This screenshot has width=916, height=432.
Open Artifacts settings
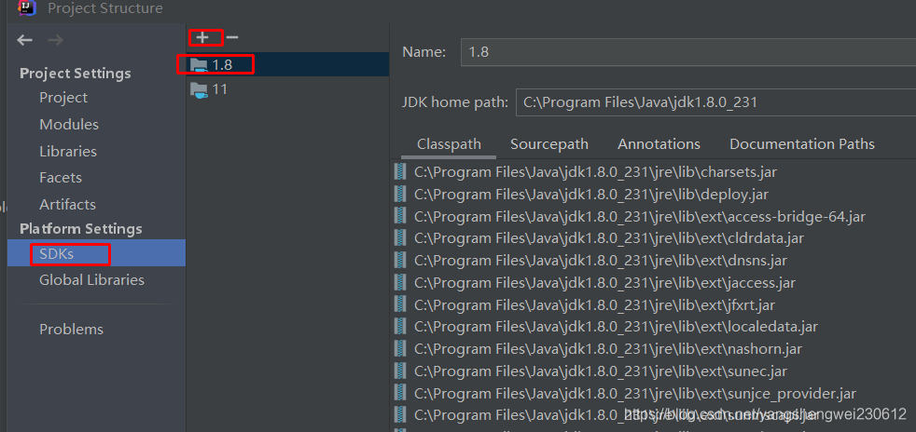pos(68,204)
